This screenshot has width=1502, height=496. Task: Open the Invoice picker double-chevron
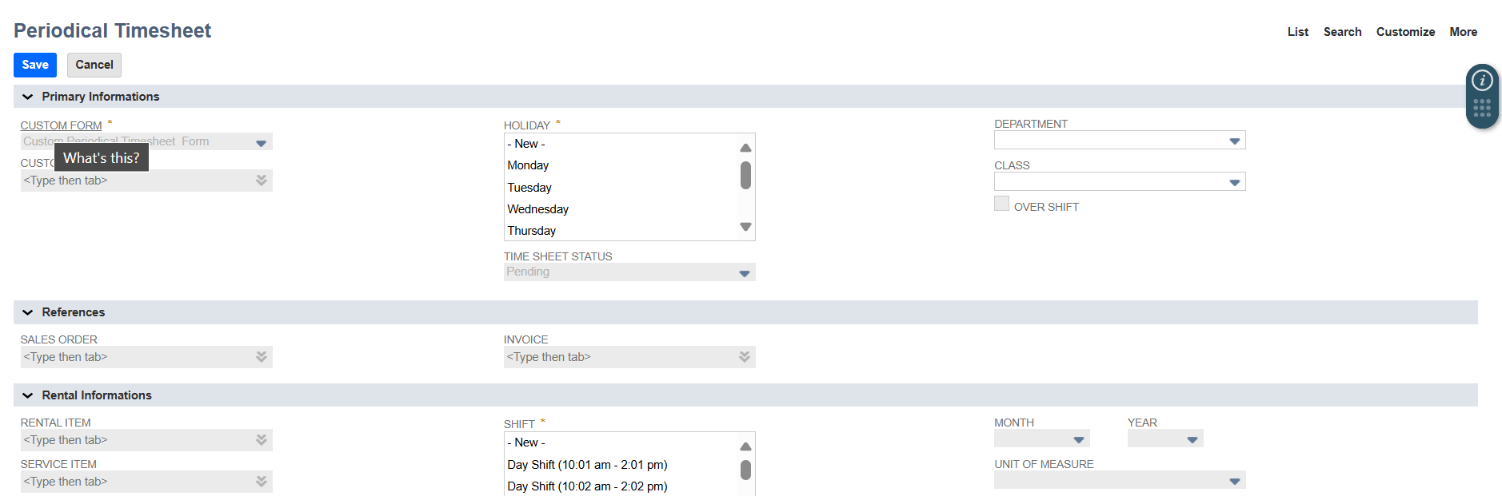pyautogui.click(x=743, y=357)
